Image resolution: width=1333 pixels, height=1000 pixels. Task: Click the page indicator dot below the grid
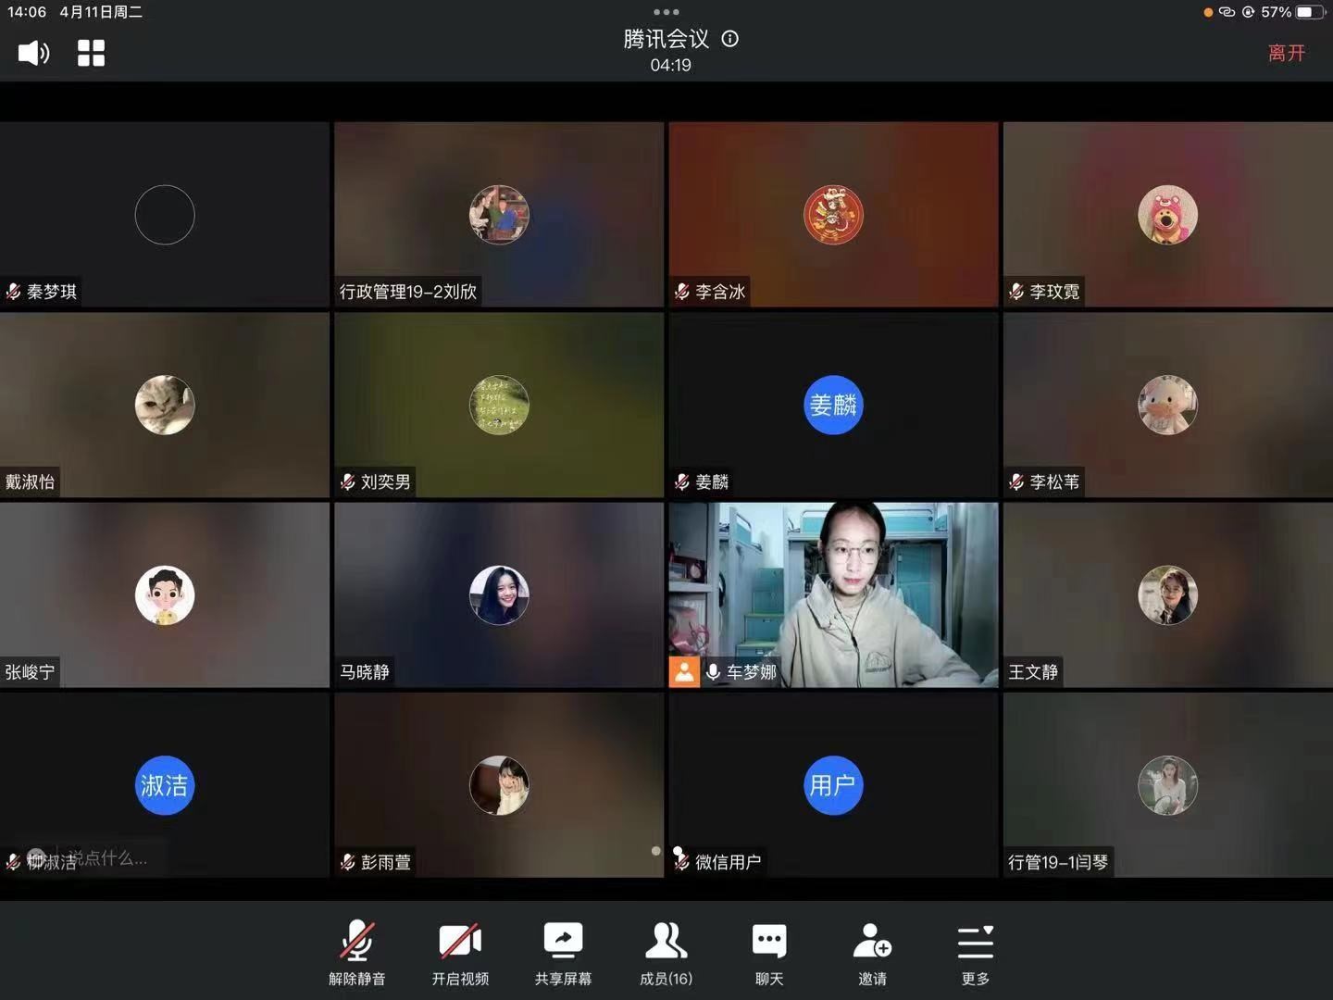click(x=656, y=851)
